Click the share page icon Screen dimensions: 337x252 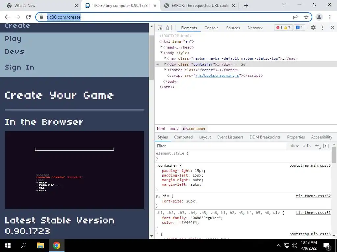point(296,17)
